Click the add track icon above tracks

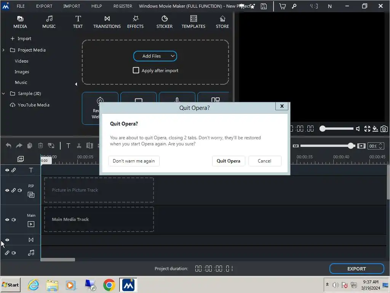(21, 159)
